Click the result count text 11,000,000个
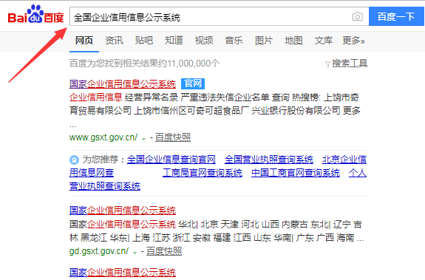This screenshot has height=280, width=425. click(193, 64)
